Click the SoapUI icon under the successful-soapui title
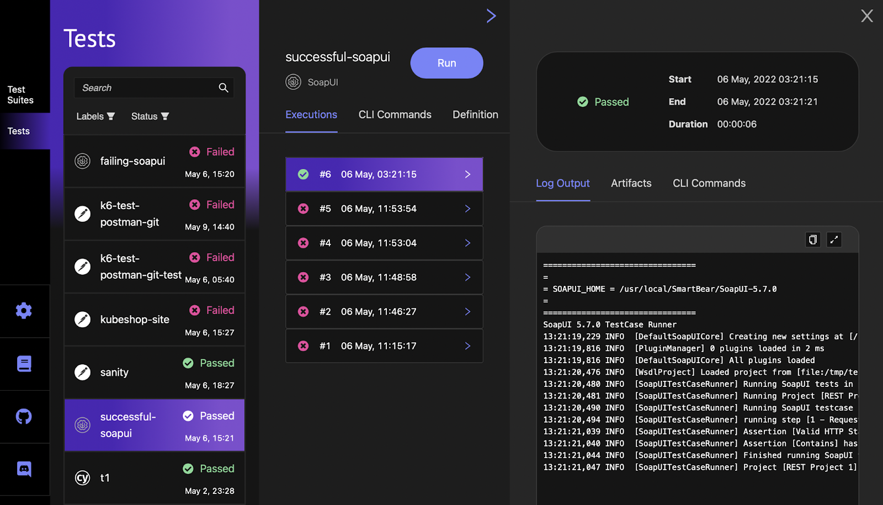 pos(293,82)
